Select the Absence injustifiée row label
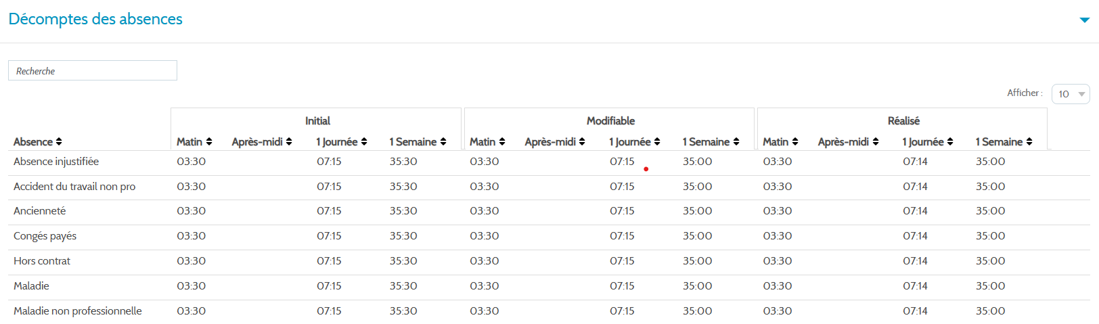 pos(56,162)
